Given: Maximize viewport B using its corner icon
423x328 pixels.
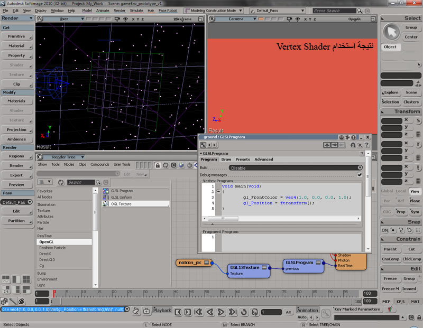Looking at the screenshot, I should [x=373, y=19].
